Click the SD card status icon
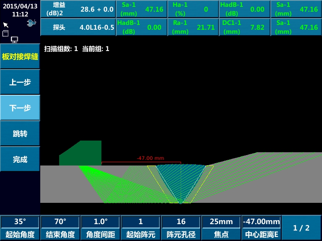This screenshot has height=241, width=322. pos(6,33)
